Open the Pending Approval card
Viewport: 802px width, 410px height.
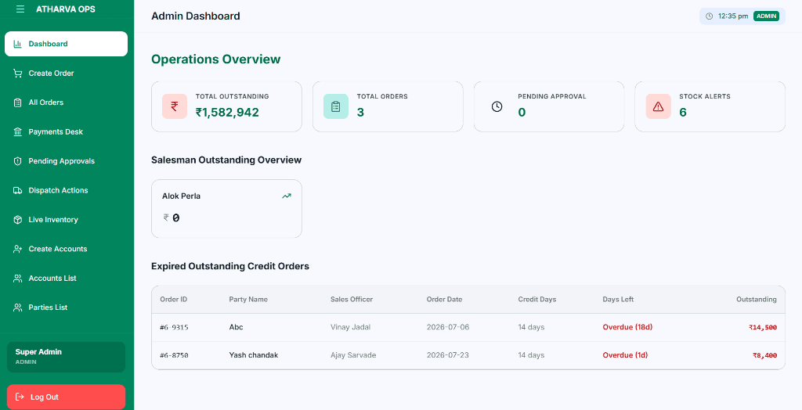pyautogui.click(x=549, y=106)
